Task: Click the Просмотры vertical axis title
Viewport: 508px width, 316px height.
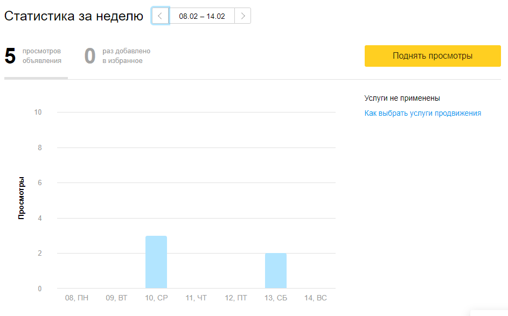Action: click(21, 198)
